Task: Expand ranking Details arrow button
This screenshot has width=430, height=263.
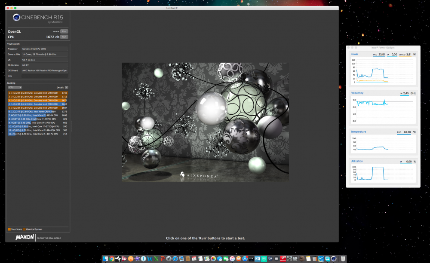Action: (x=66, y=88)
